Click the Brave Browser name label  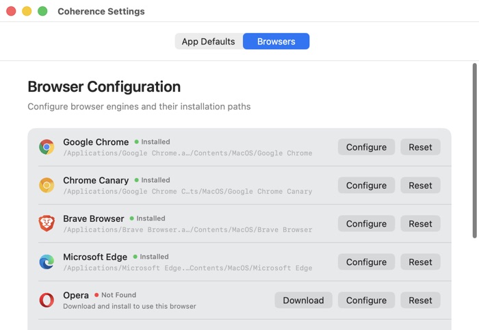point(94,218)
